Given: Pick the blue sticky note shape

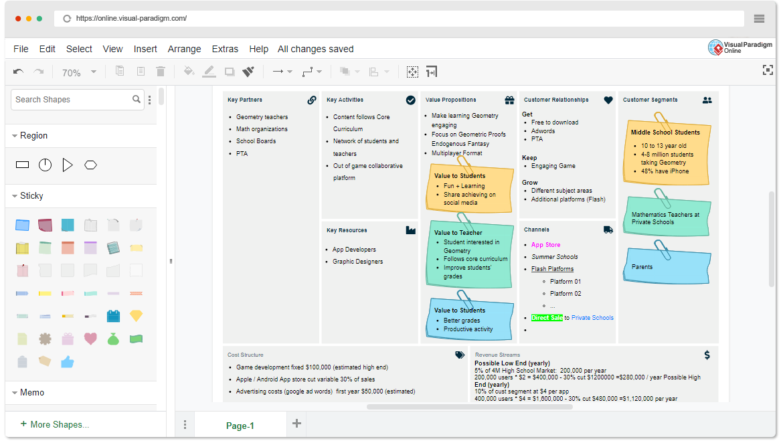Looking at the screenshot, I should coord(22,226).
